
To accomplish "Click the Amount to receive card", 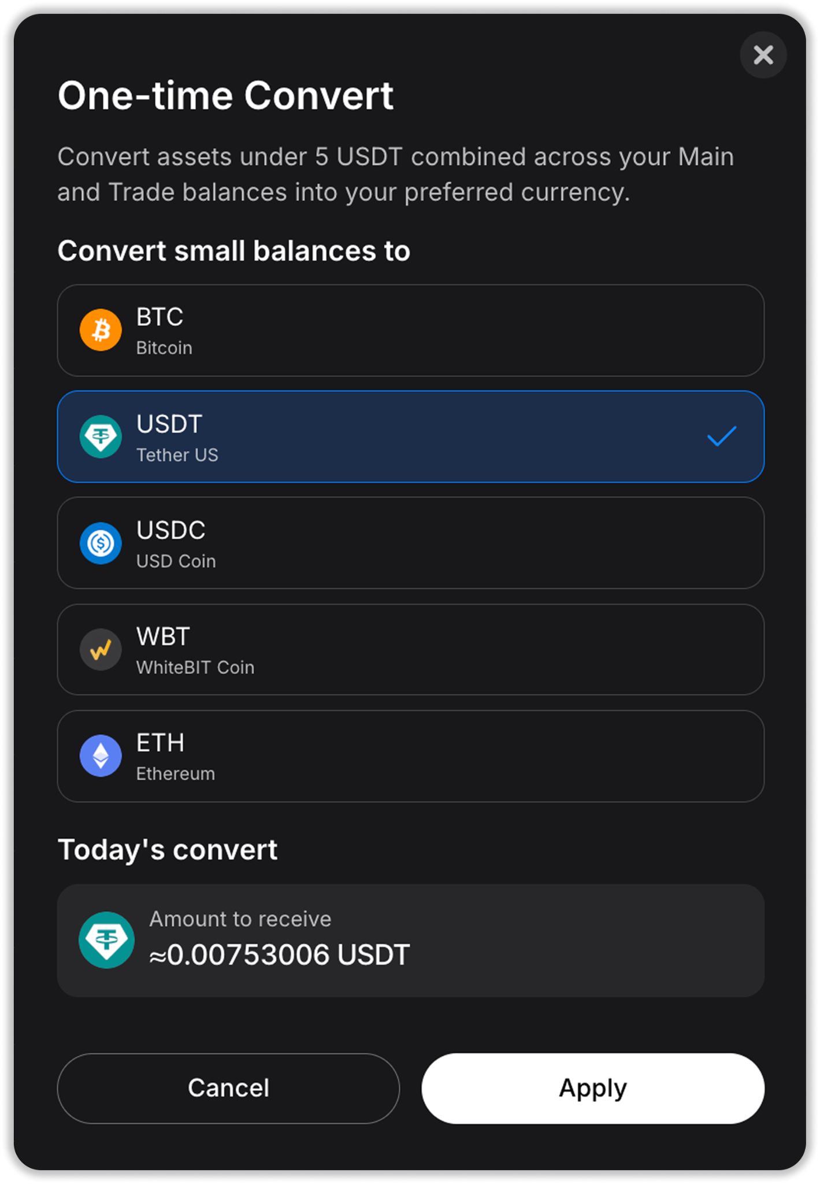I will [411, 941].
